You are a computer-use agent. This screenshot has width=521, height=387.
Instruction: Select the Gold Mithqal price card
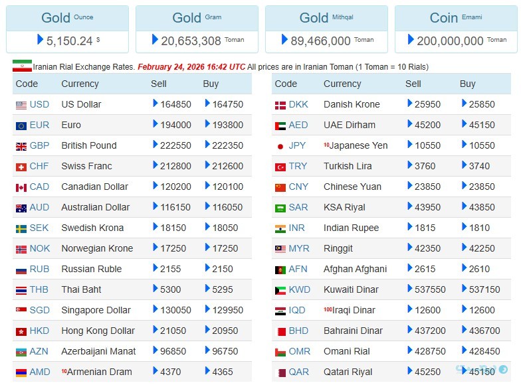326,29
